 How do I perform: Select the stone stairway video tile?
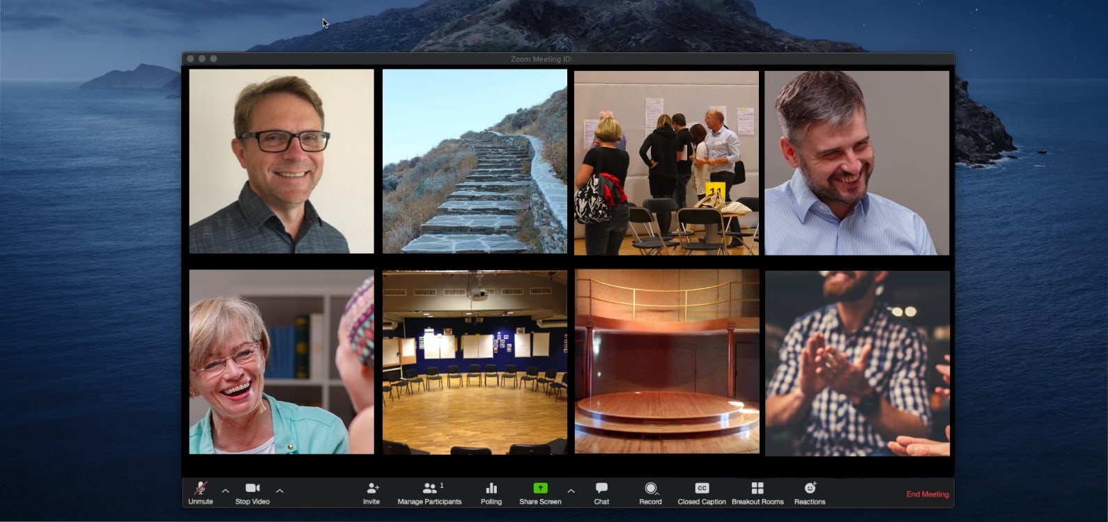(475, 161)
